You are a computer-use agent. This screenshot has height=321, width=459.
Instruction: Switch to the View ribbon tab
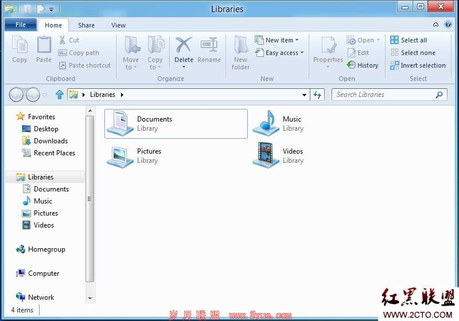pos(118,25)
